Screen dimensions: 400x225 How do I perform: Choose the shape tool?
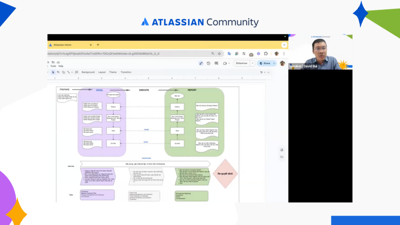click(x=64, y=72)
